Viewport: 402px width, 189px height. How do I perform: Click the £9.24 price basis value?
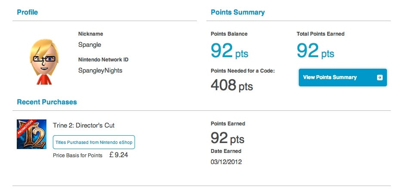tap(118, 155)
